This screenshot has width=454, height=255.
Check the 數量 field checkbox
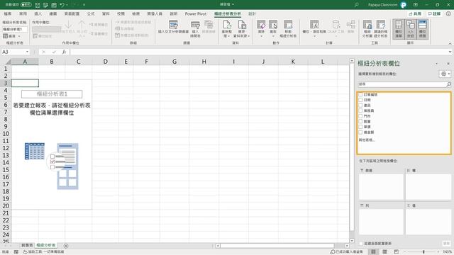point(360,121)
